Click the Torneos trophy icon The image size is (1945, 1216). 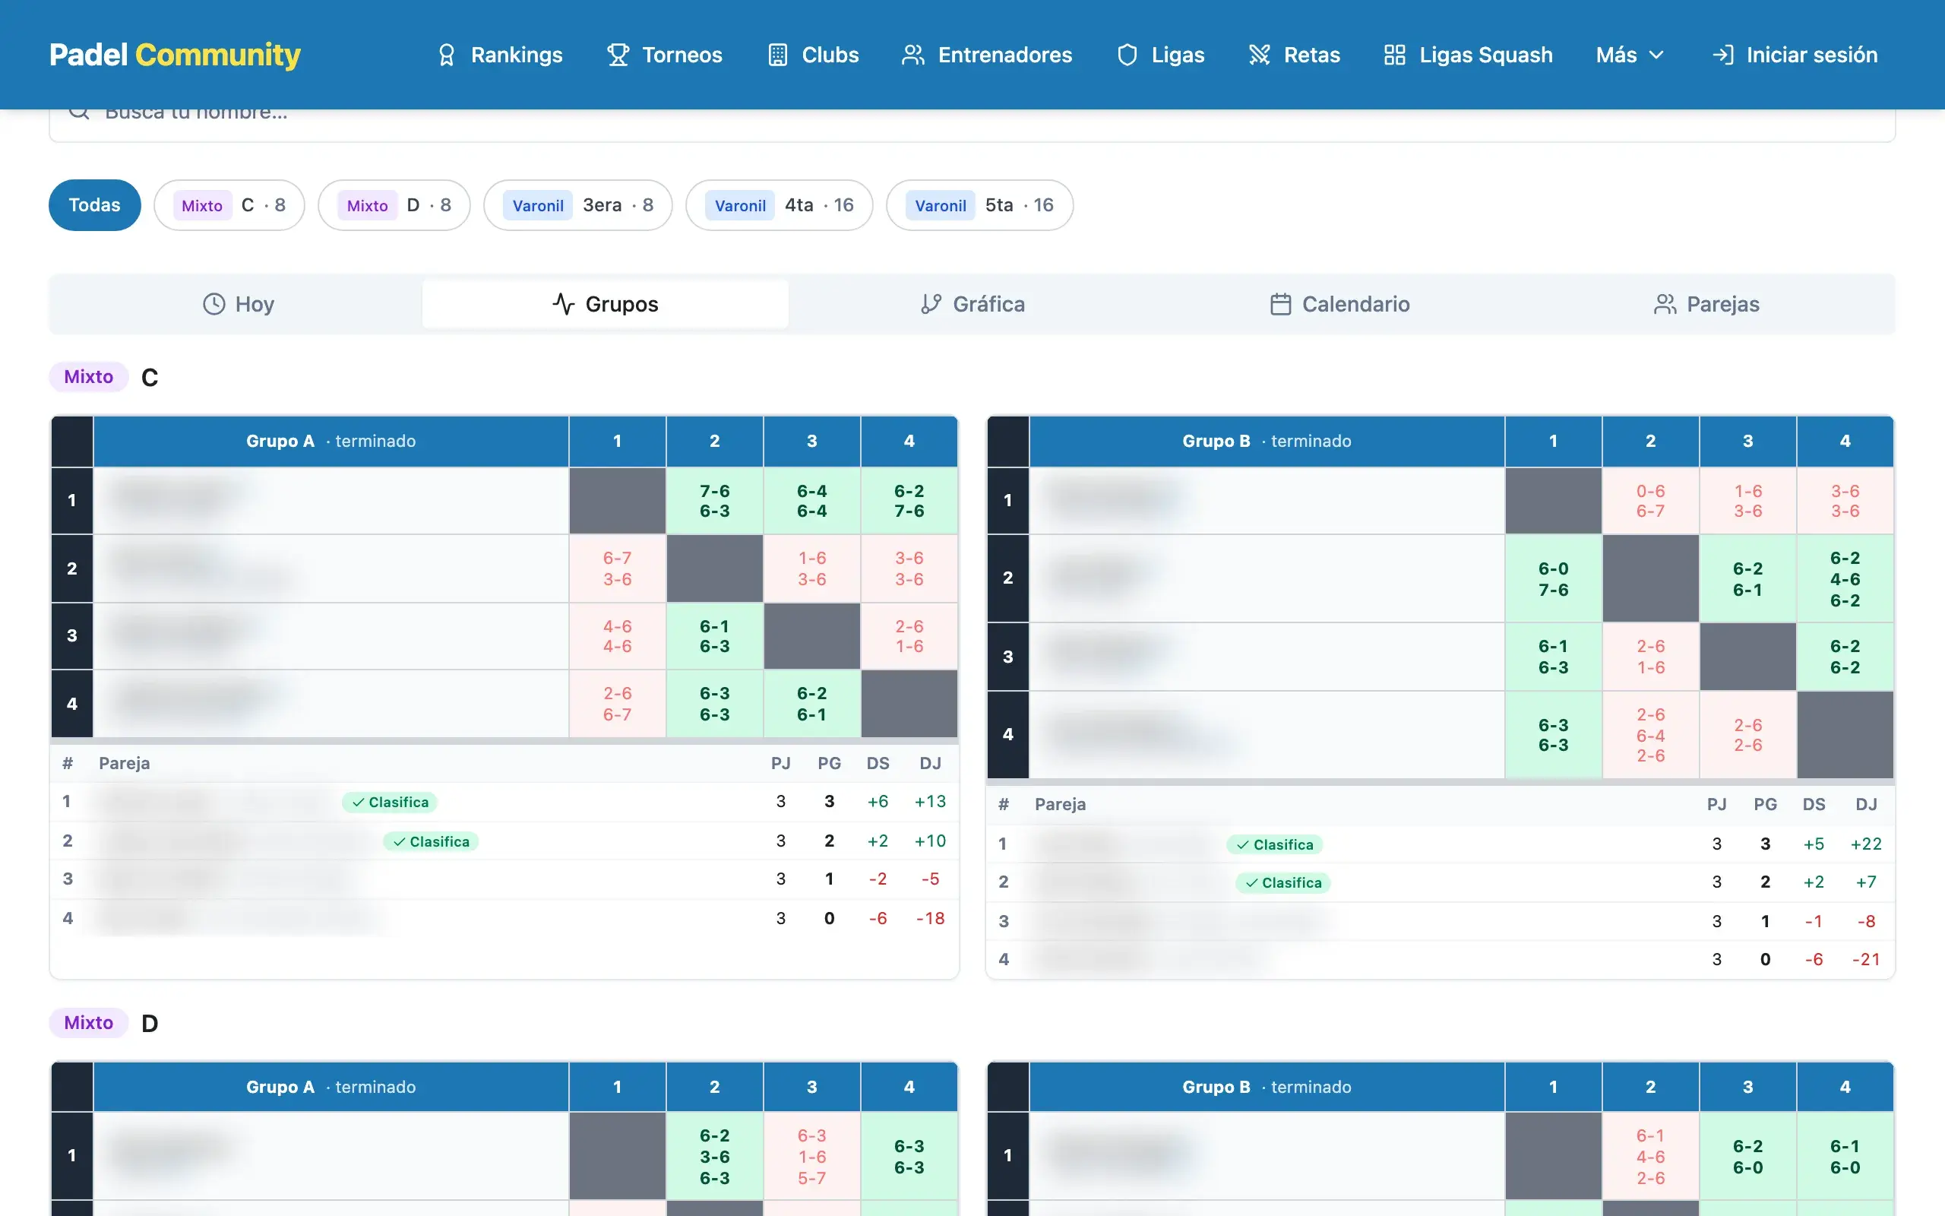pyautogui.click(x=618, y=55)
